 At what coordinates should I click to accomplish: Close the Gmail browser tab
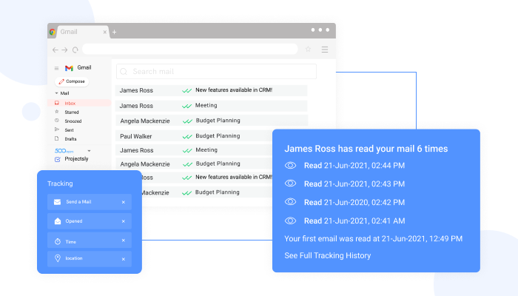(105, 32)
